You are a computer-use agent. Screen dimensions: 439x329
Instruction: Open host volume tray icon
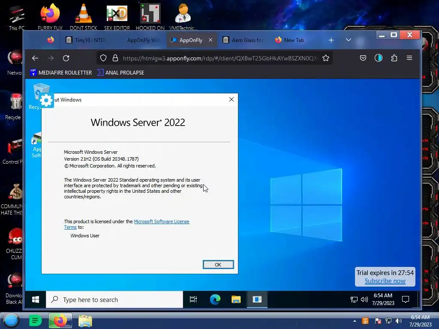click(x=398, y=321)
